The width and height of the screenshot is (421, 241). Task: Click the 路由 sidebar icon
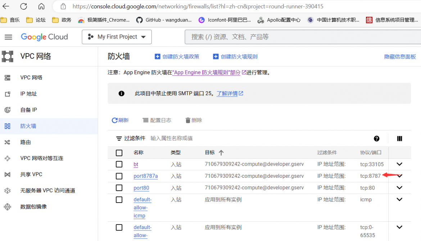coord(8,142)
